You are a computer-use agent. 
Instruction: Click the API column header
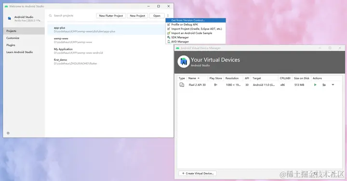pyautogui.click(x=247, y=78)
